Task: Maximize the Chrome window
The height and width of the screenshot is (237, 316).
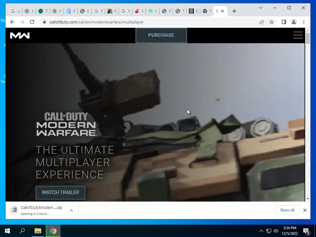Action: (x=289, y=8)
